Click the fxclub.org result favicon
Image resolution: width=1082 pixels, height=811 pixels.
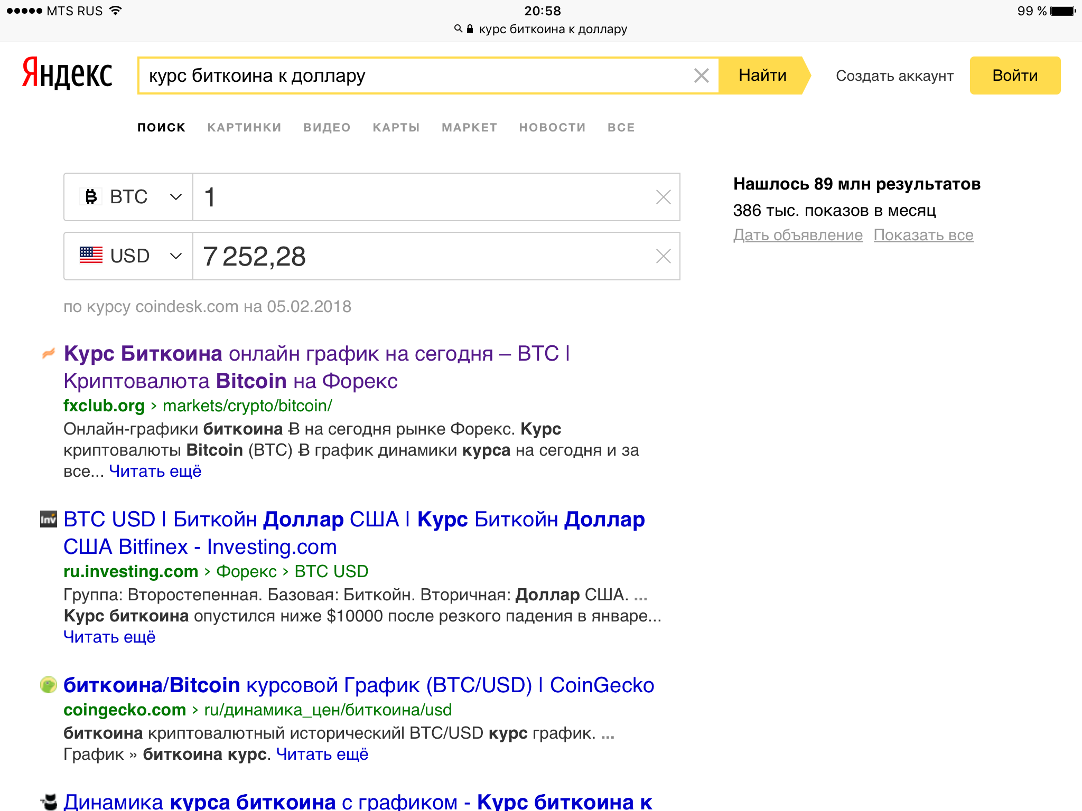click(48, 353)
